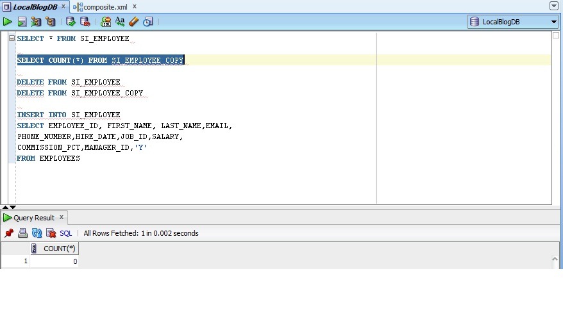The width and height of the screenshot is (563, 319).
Task: Open the document tab list dropdown arrow
Action: (x=554, y=6)
